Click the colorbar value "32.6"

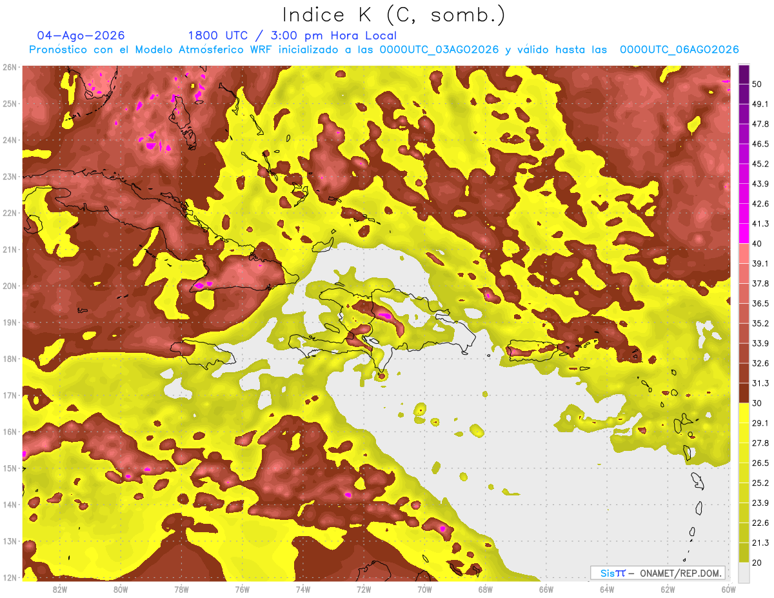point(760,363)
